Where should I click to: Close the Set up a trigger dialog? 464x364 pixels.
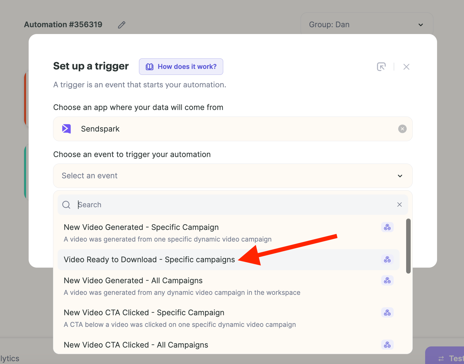click(406, 67)
